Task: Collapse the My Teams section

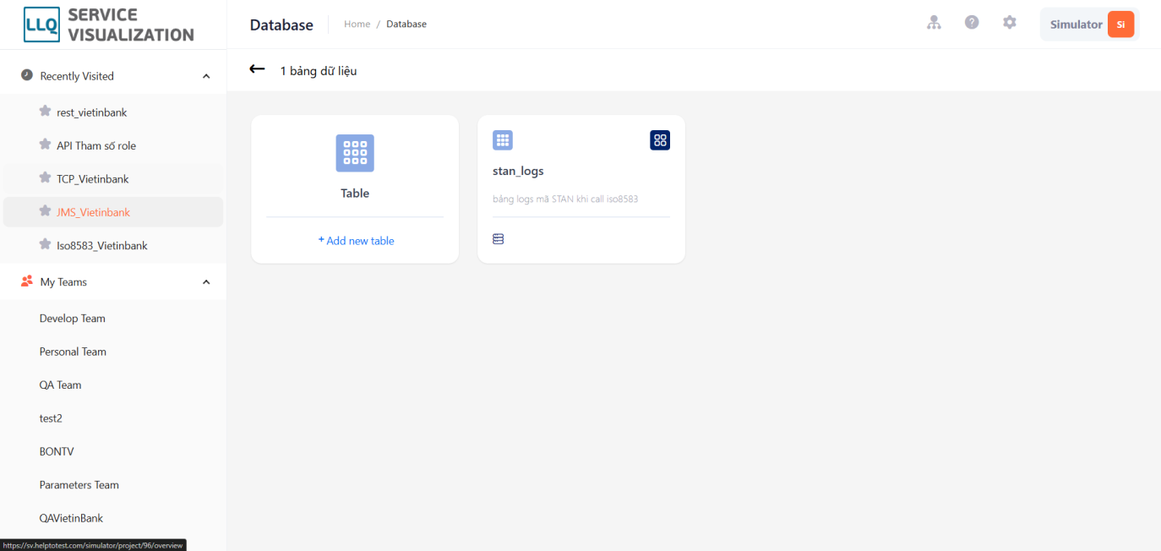Action: (206, 282)
